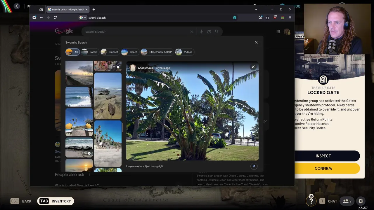This screenshot has height=210, width=374.
Task: Open the palm trees beach thumbnail
Action: click(108, 143)
